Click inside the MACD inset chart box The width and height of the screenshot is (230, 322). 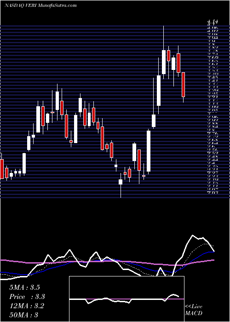click(x=126, y=299)
